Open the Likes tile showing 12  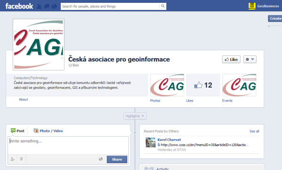click(203, 85)
